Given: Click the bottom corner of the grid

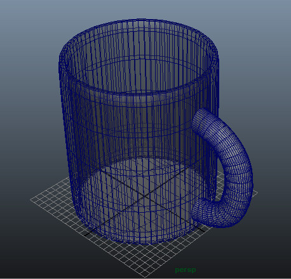Looking at the screenshot, I should click(x=145, y=276).
